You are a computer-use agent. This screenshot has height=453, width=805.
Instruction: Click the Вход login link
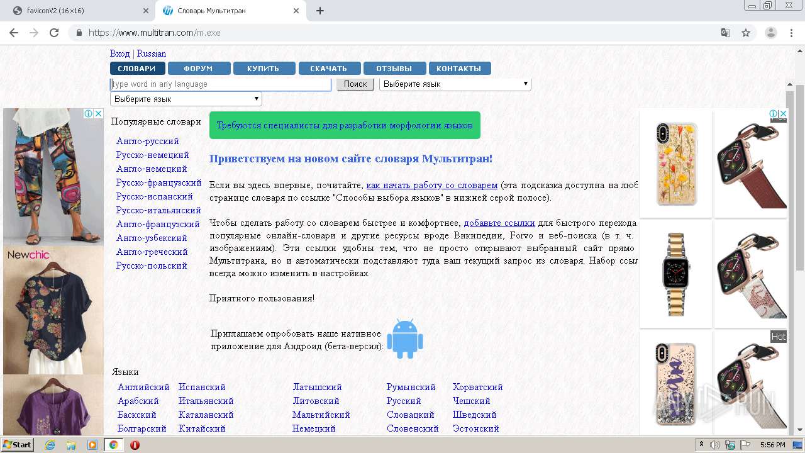[x=119, y=54]
